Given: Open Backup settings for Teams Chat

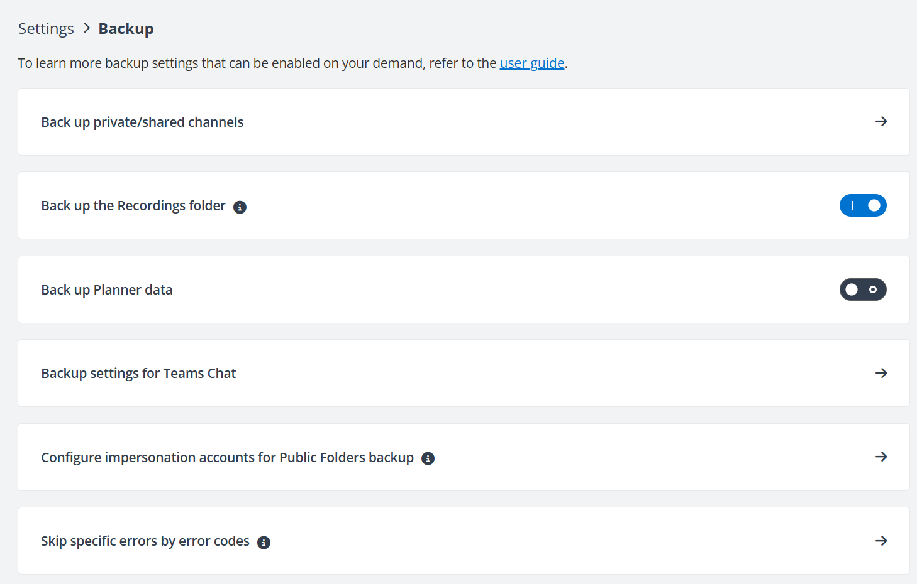Looking at the screenshot, I should click(x=138, y=373).
